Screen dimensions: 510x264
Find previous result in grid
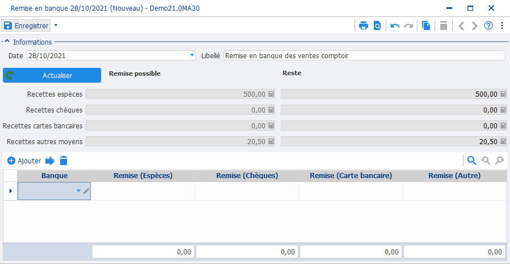click(x=486, y=161)
